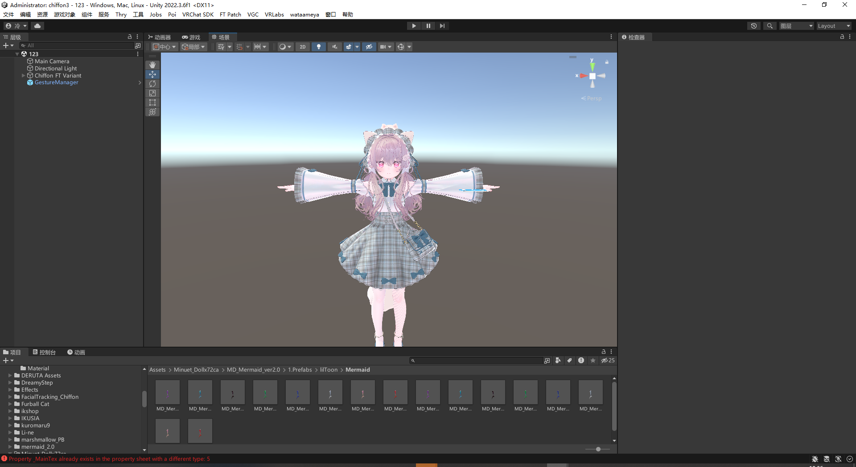
Task: Click the bug debug mode status icon
Action: click(x=815, y=459)
